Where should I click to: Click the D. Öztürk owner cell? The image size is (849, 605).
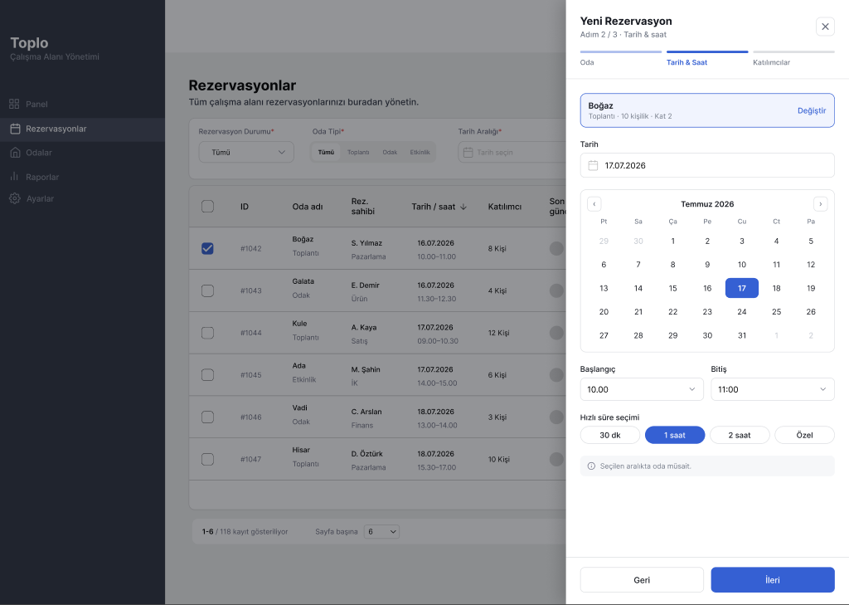366,454
